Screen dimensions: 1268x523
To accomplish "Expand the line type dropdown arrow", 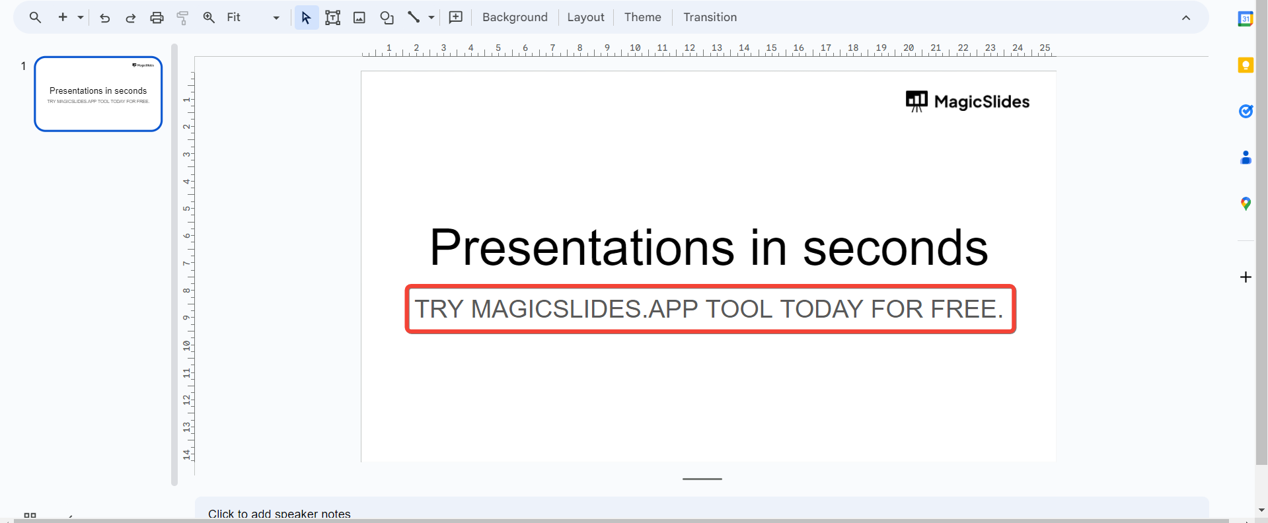I will click(431, 18).
